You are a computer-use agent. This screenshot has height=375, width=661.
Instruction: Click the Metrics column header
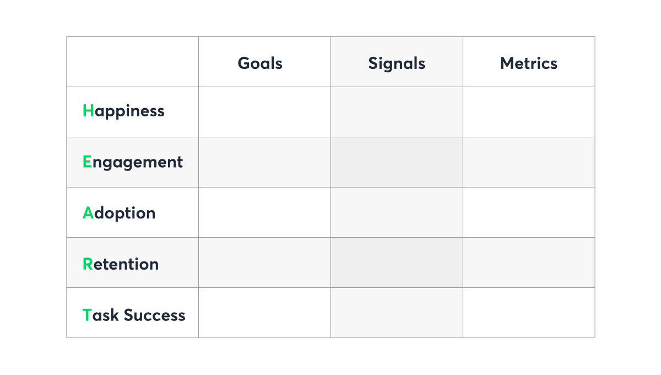tap(529, 63)
